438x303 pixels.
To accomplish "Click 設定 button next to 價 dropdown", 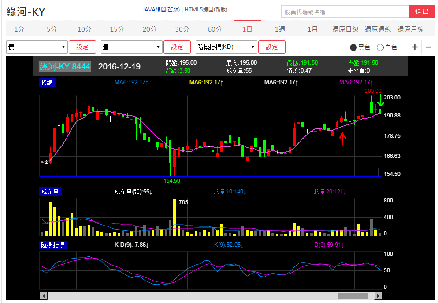I will click(x=82, y=47).
